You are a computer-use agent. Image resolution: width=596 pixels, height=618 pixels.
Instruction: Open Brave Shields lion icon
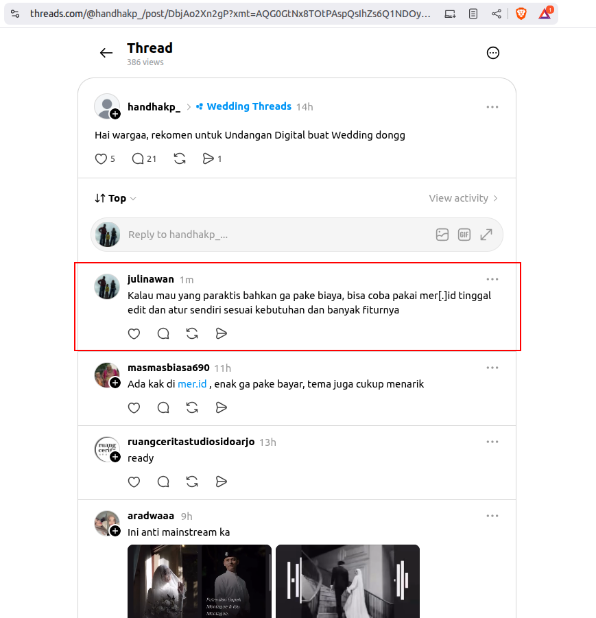(x=521, y=14)
